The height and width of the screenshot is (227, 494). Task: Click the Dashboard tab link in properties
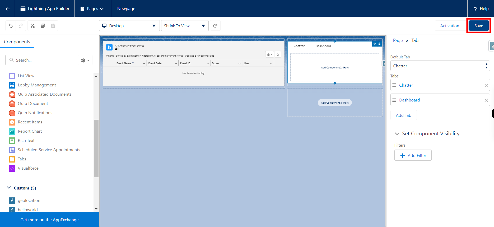(x=409, y=100)
